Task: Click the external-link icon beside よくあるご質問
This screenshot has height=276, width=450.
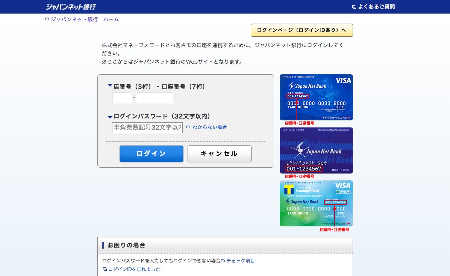Action: point(354,7)
